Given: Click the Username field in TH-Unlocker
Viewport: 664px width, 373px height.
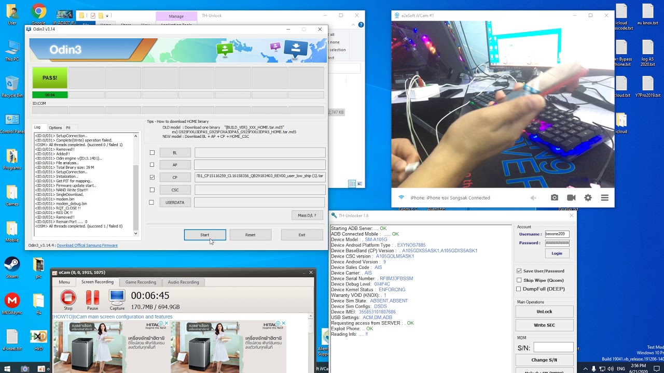Looking at the screenshot, I should [x=557, y=234].
